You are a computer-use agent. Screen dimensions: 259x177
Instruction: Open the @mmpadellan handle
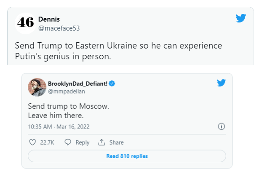tap(66, 91)
